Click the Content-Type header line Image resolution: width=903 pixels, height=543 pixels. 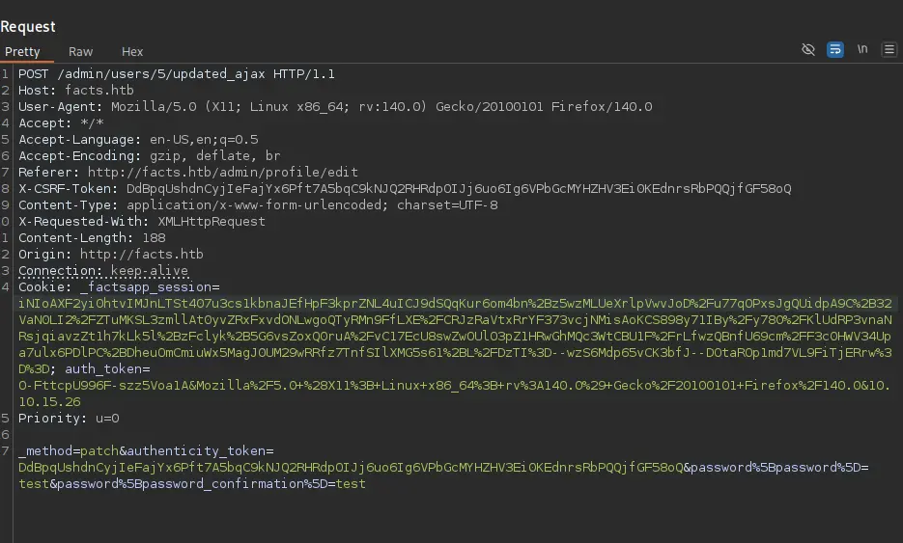pos(258,205)
